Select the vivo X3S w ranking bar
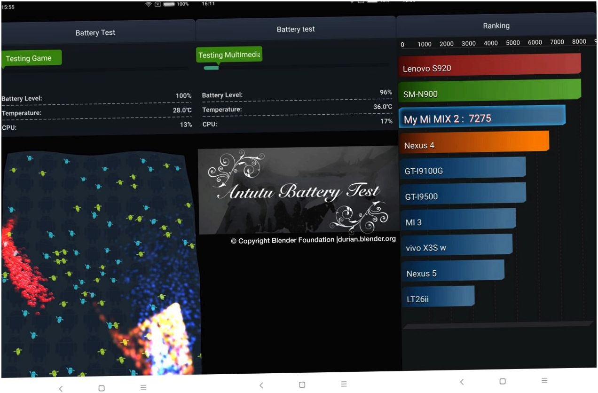The image size is (598, 393). (456, 244)
